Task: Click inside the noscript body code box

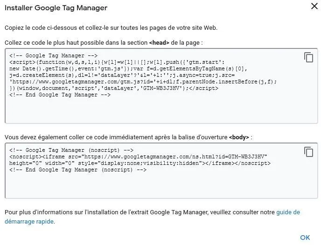Action: point(161,170)
